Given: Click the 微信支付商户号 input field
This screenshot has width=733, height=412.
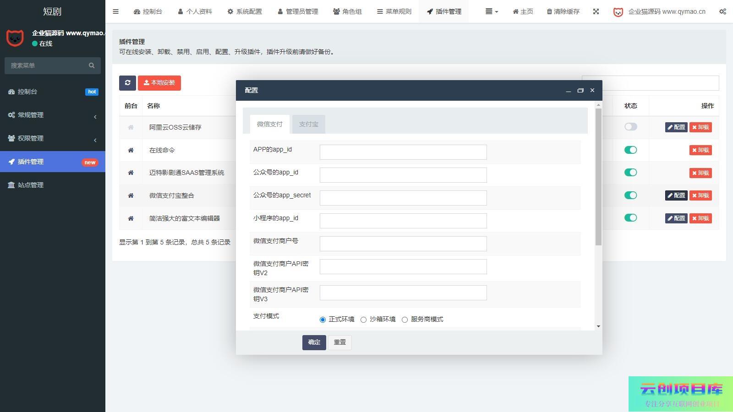Looking at the screenshot, I should [403, 244].
